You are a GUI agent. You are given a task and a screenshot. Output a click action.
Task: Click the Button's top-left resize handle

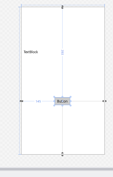[54, 97]
